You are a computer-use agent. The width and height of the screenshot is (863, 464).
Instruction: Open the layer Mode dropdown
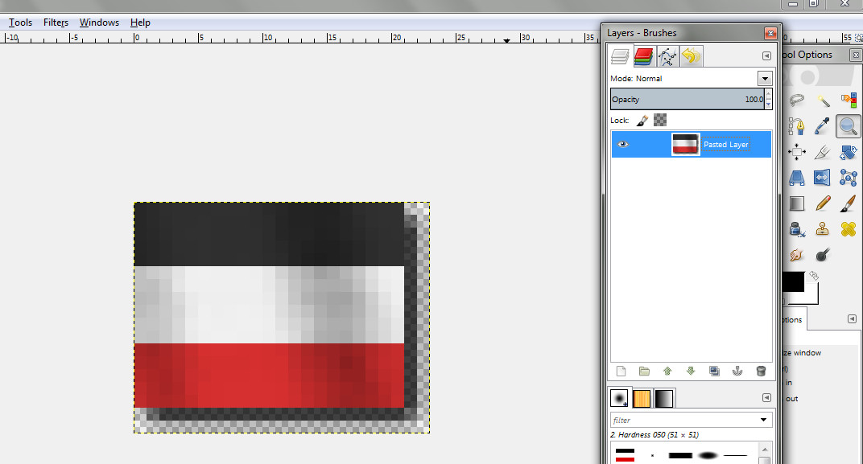pyautogui.click(x=764, y=79)
